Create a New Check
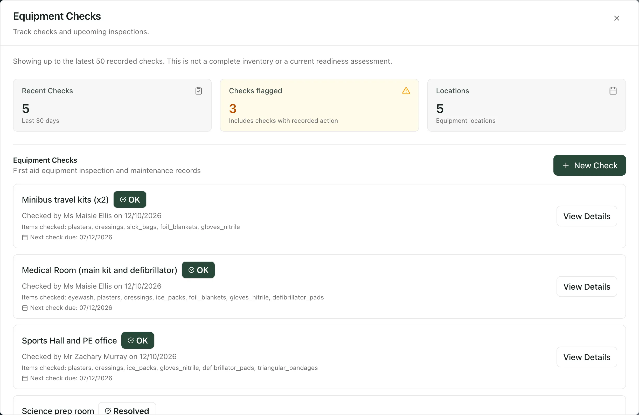Image resolution: width=639 pixels, height=415 pixels. 590,166
